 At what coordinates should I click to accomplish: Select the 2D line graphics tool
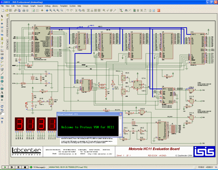tap(2, 73)
